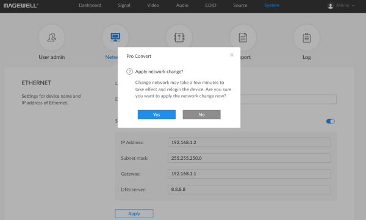Open the Log clipboard icon
Image resolution: width=366 pixels, height=220 pixels.
[x=306, y=38]
